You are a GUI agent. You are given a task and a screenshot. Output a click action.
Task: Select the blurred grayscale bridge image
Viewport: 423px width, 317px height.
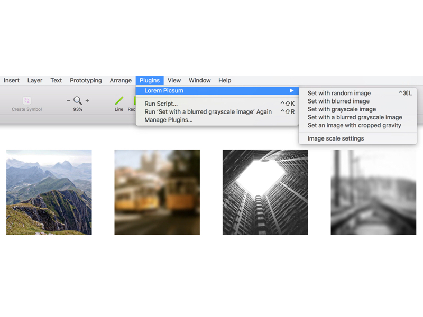(373, 192)
